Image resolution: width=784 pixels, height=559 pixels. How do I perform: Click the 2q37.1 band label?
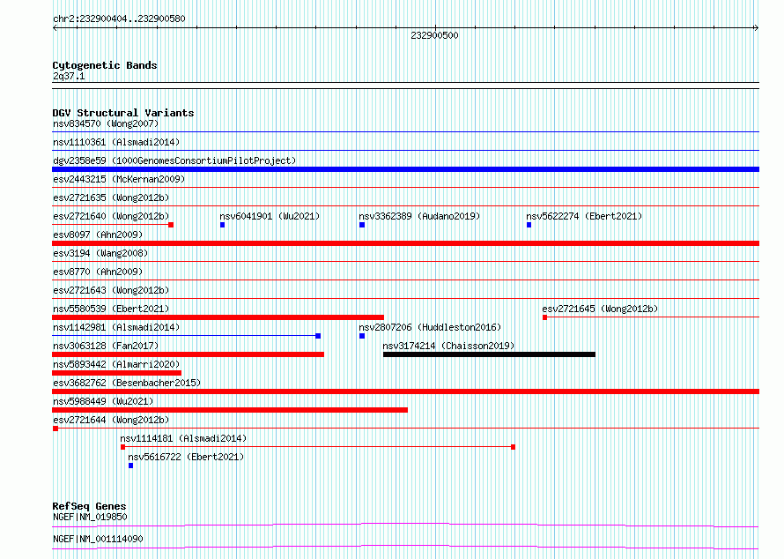tap(69, 76)
